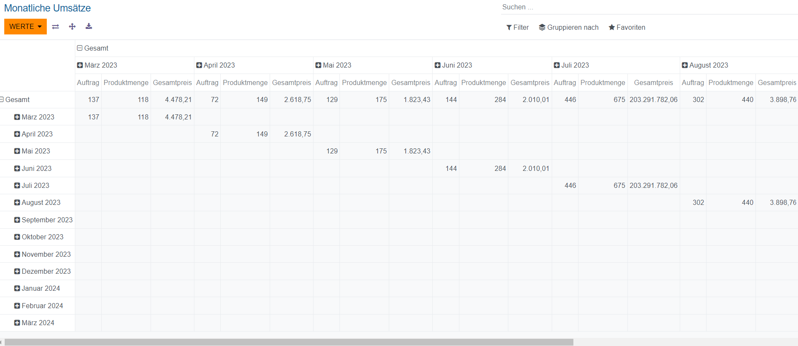Open the Filter menu
Viewport: 798px width, 346px height.
coord(517,27)
